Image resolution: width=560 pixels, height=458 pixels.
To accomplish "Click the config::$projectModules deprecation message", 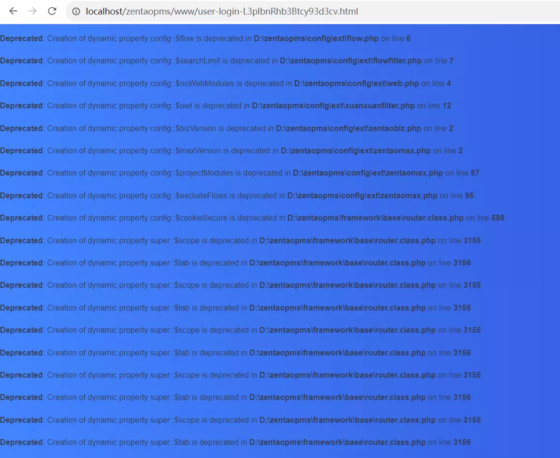I will [x=240, y=173].
